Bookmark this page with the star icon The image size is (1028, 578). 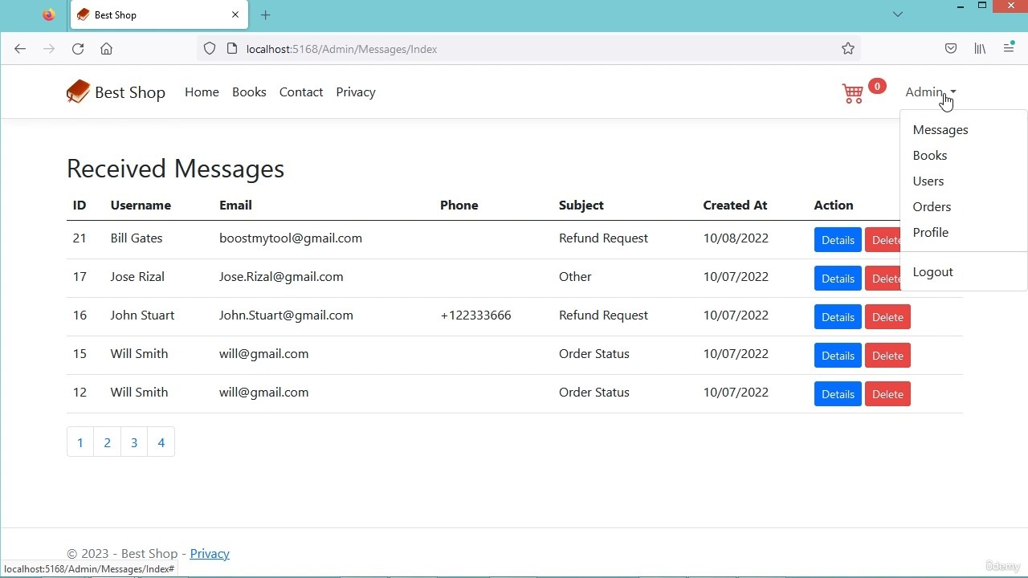(x=847, y=49)
